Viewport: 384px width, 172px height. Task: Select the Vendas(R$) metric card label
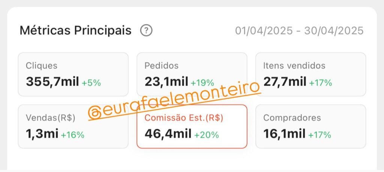pyautogui.click(x=51, y=118)
